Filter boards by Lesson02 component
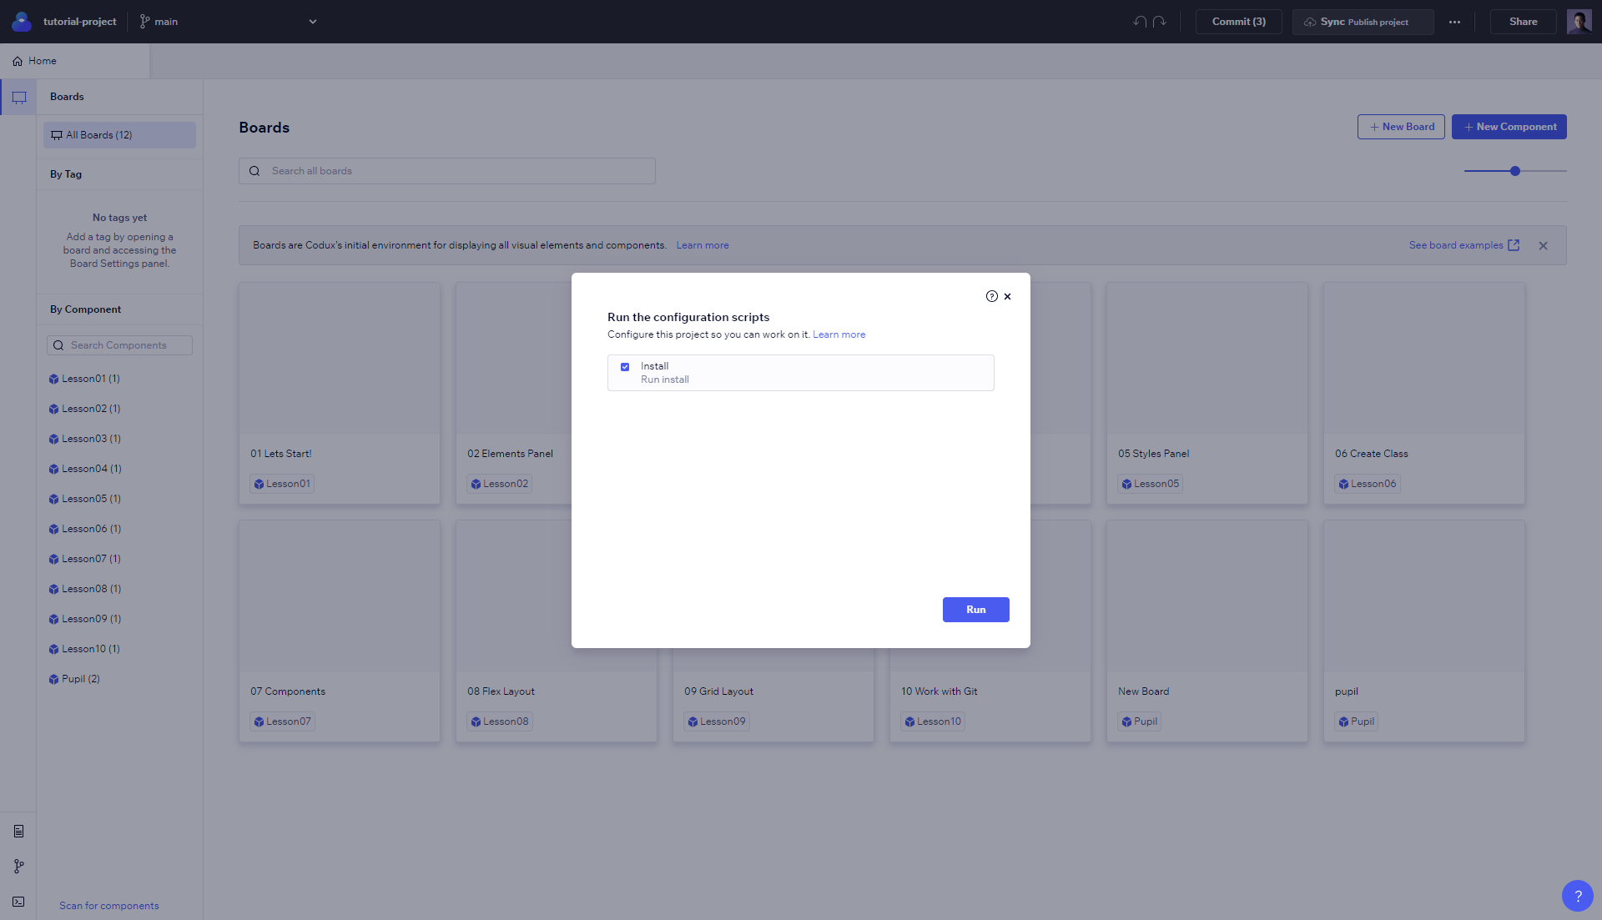The image size is (1602, 920). coord(84,409)
